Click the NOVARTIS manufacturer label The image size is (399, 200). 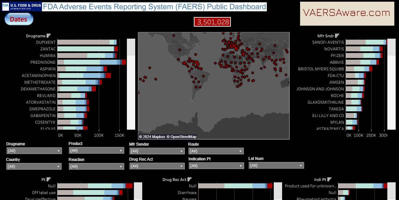coord(334,49)
